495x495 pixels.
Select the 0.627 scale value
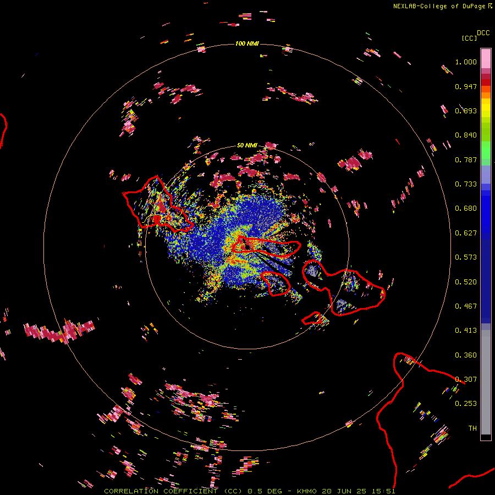466,233
